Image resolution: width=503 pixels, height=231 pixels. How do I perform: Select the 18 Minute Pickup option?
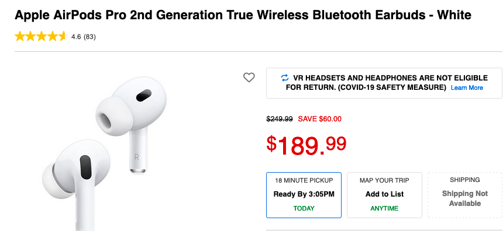tap(304, 195)
